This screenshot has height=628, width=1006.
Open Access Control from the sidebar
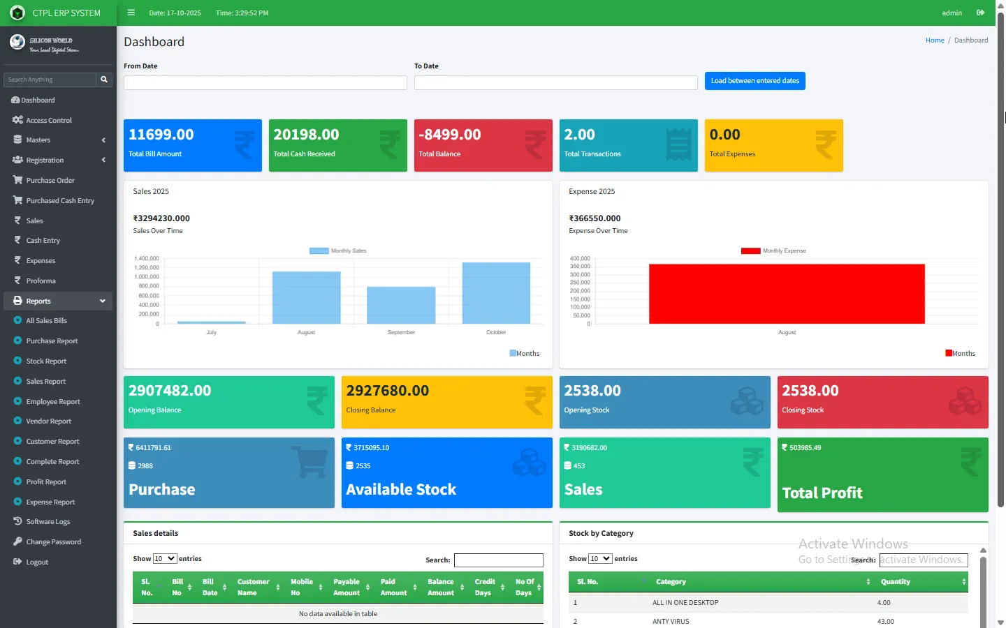click(x=49, y=120)
